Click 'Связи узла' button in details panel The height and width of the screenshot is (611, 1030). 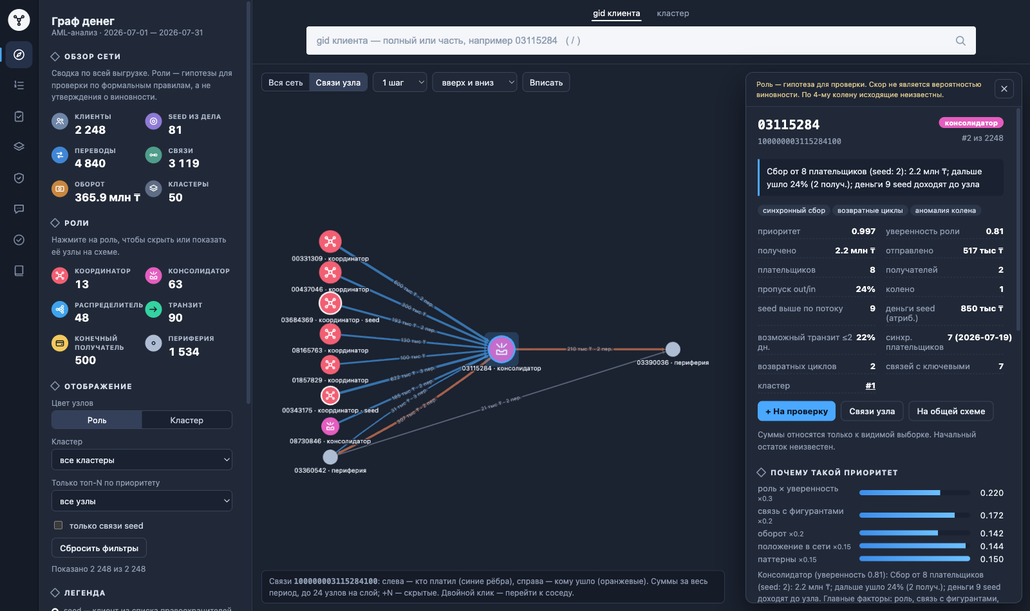click(872, 411)
